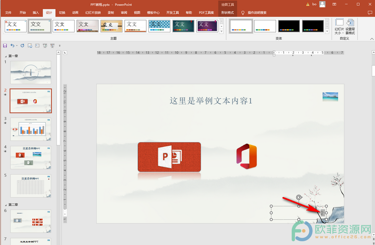
Task: Open the 幻灯片大小 slide size menu
Action: coord(339,27)
